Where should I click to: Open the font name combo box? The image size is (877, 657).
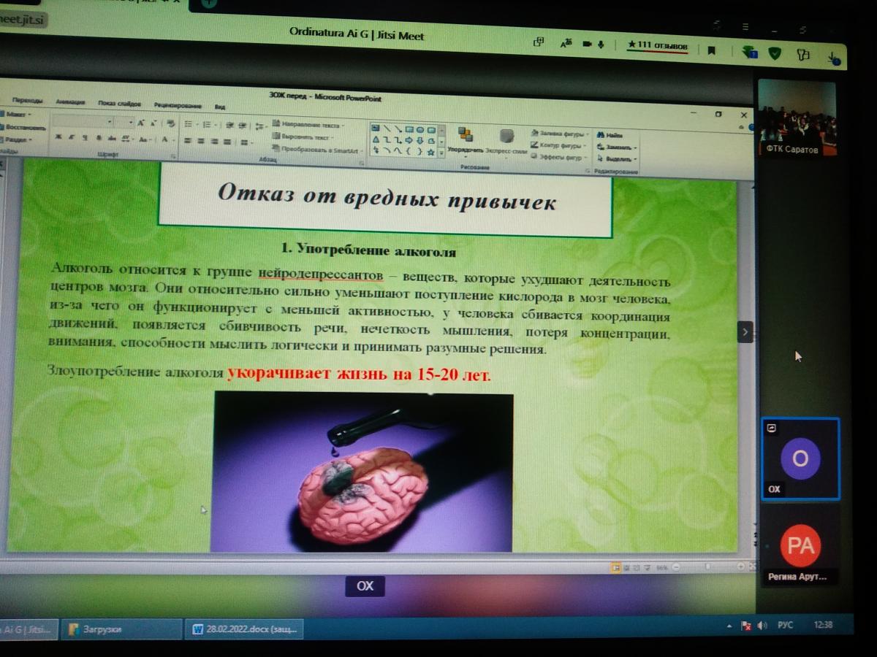click(x=82, y=122)
